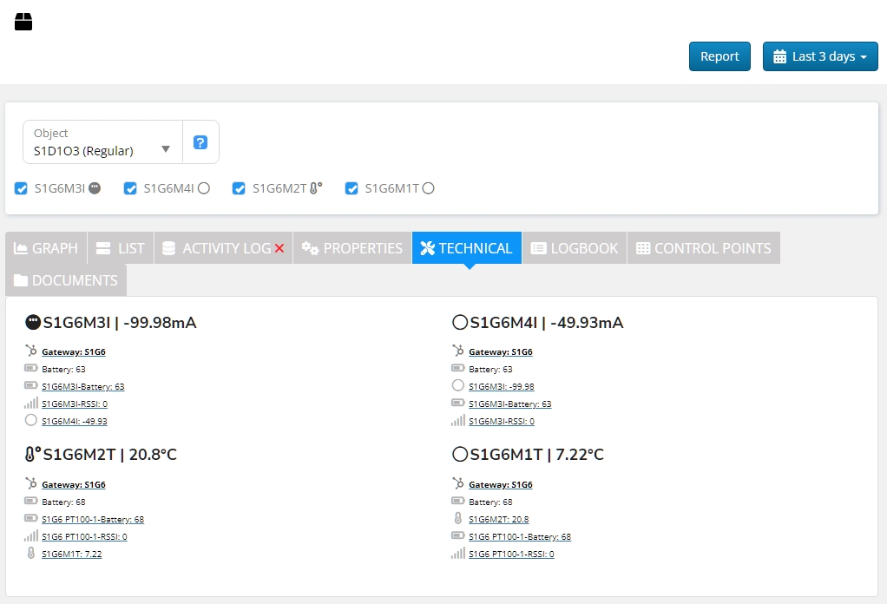Toggle the S1G6M4I checkbox
Viewport: 887px width, 604px height.
click(x=130, y=188)
